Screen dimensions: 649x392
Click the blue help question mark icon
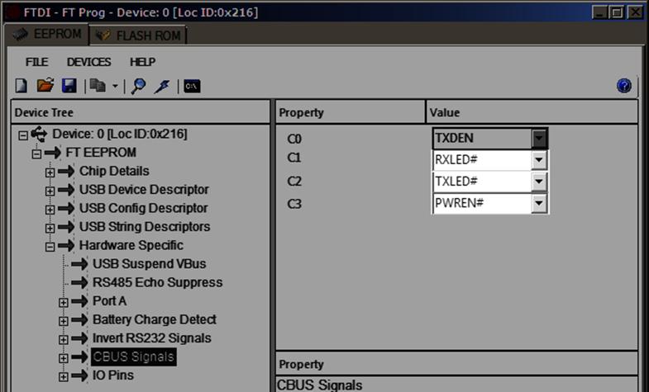pos(623,86)
